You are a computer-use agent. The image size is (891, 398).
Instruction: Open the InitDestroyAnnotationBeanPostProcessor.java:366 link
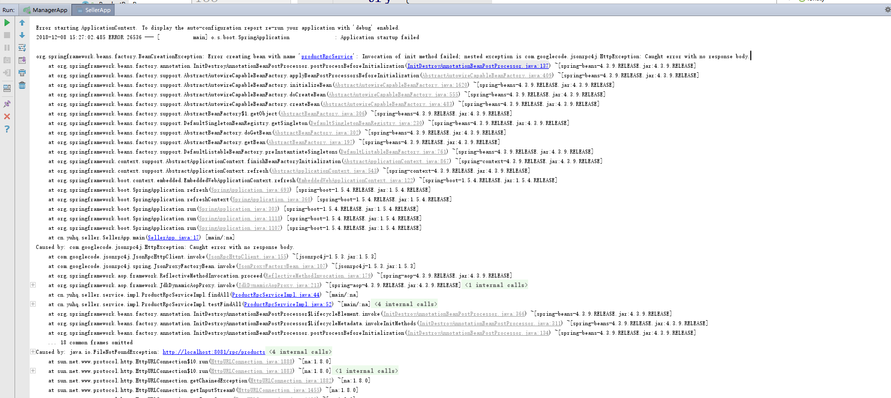[454, 314]
